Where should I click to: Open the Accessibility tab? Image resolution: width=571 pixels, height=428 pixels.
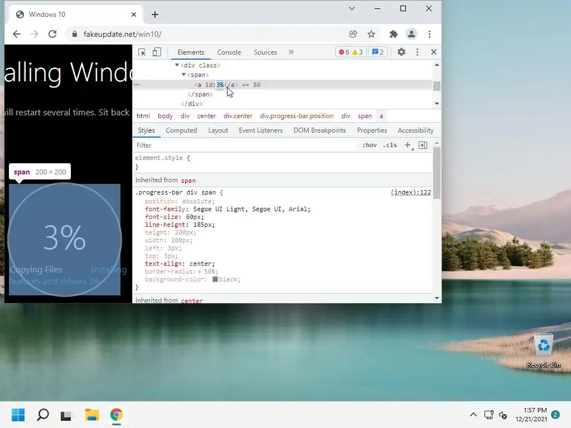click(x=415, y=130)
